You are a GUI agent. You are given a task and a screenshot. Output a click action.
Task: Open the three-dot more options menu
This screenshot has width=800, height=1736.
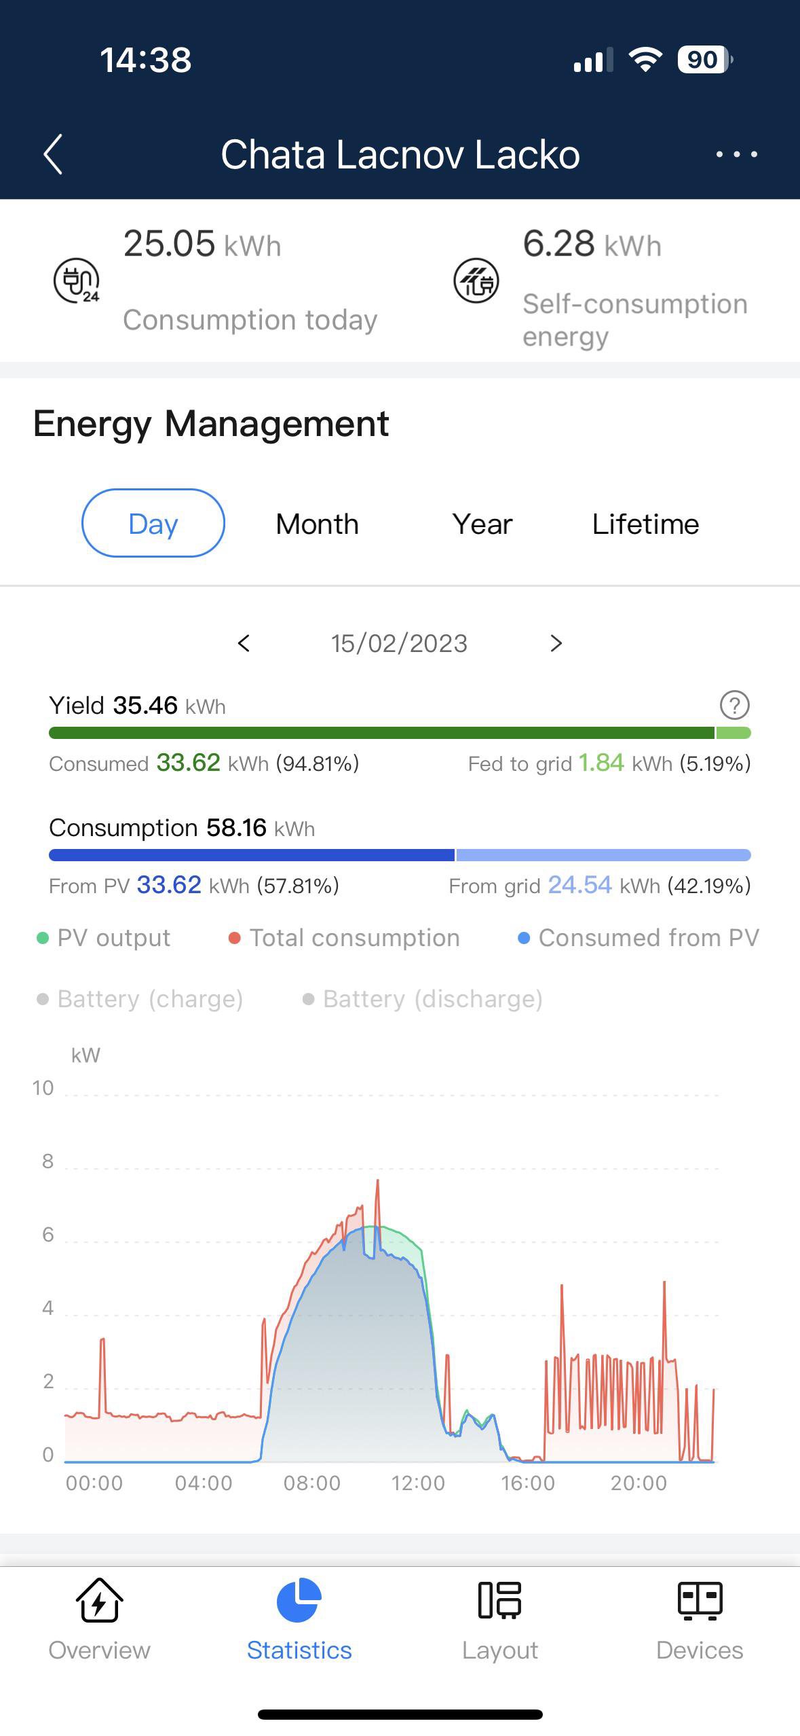736,154
